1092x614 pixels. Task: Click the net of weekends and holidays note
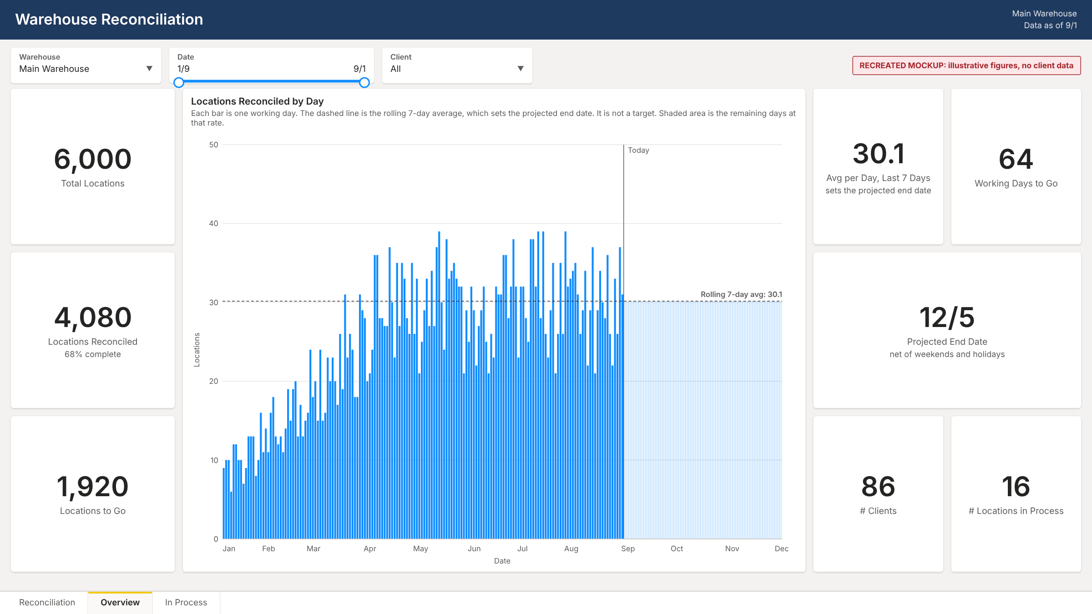(x=947, y=354)
